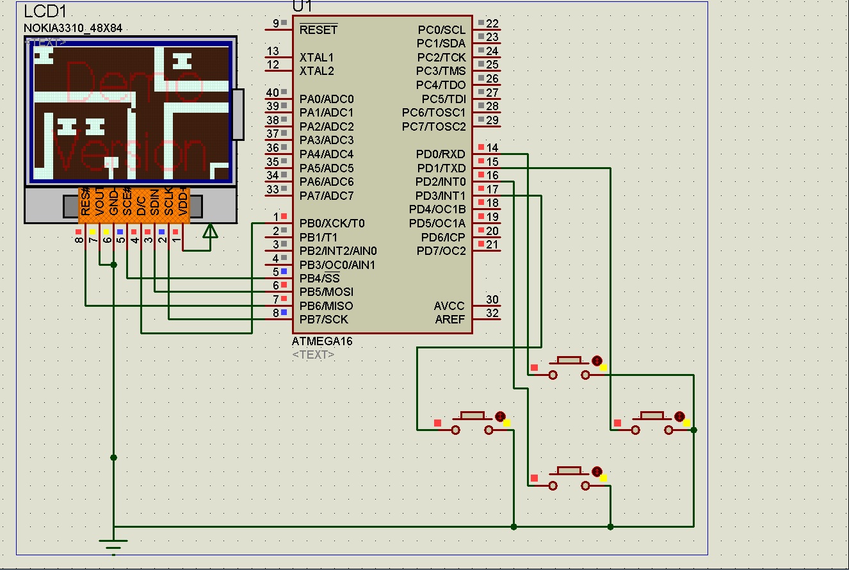
Task: Click the AREF pin label
Action: [x=450, y=320]
